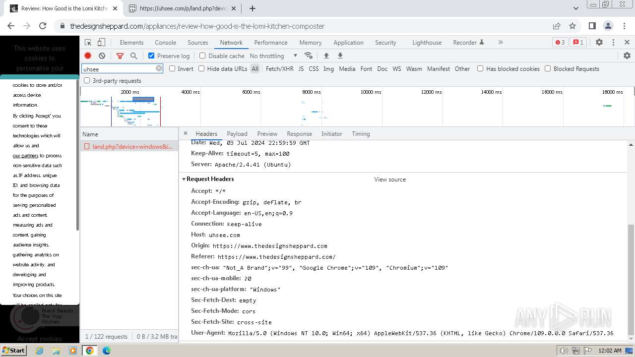This screenshot has height=357, width=635.
Task: Open network conditions wifi icon
Action: click(309, 56)
